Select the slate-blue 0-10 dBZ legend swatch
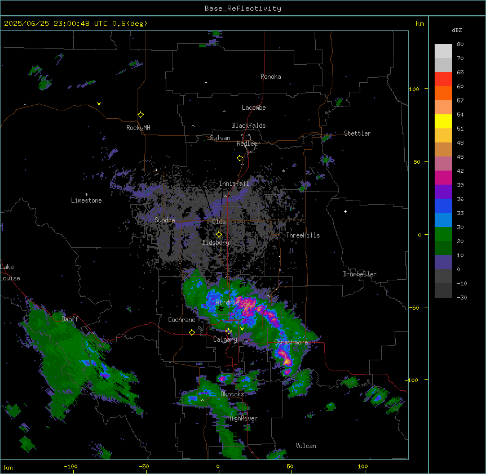Image resolution: width=486 pixels, height=474 pixels. pyautogui.click(x=443, y=262)
